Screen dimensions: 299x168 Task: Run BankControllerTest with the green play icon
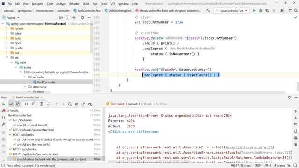pos(254,11)
